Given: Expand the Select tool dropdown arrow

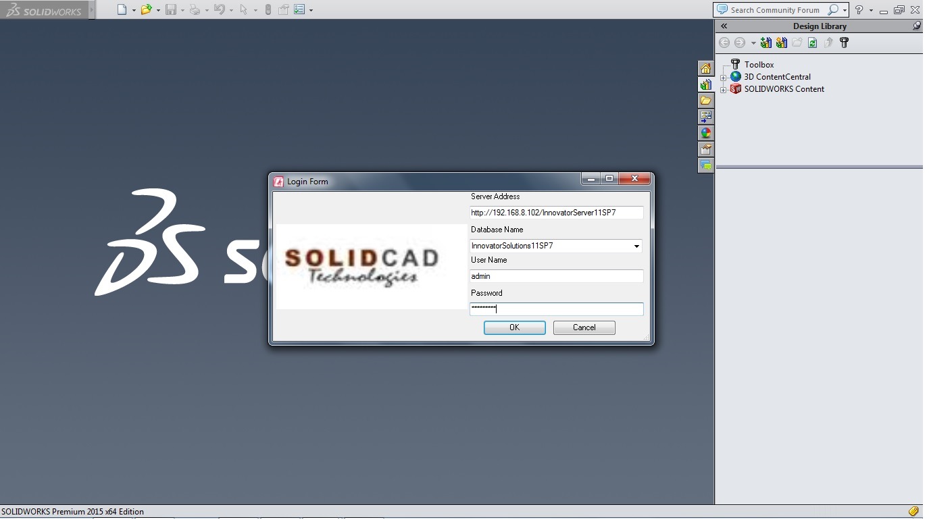Looking at the screenshot, I should 255,10.
